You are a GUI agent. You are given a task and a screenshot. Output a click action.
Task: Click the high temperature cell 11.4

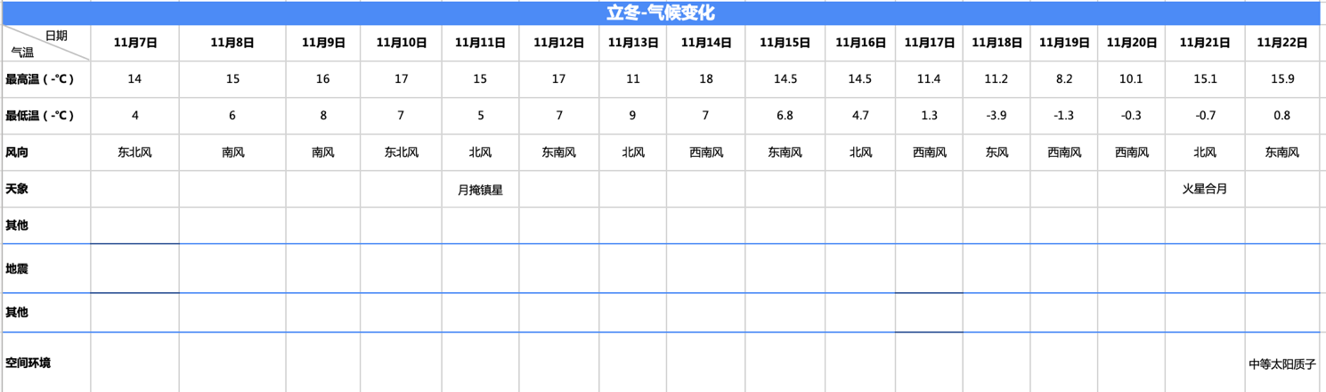tap(929, 79)
